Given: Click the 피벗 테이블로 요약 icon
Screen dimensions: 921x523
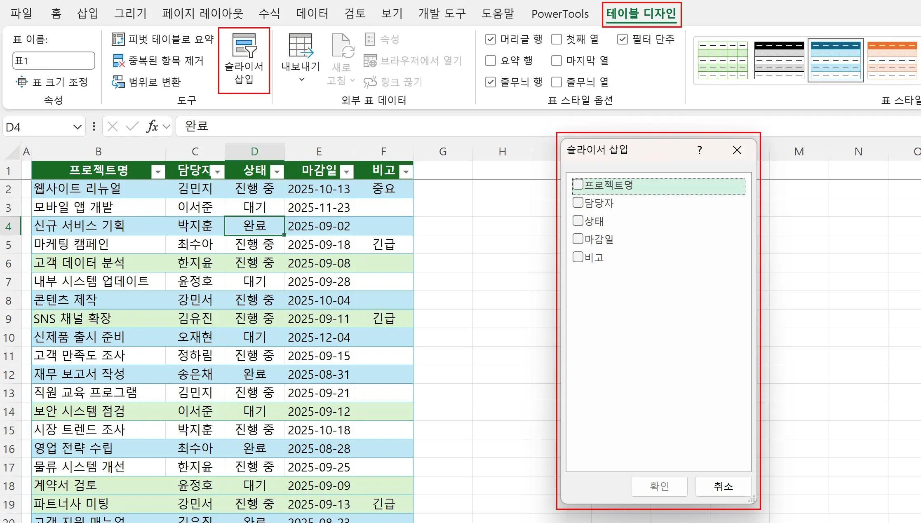Looking at the screenshot, I should (118, 39).
